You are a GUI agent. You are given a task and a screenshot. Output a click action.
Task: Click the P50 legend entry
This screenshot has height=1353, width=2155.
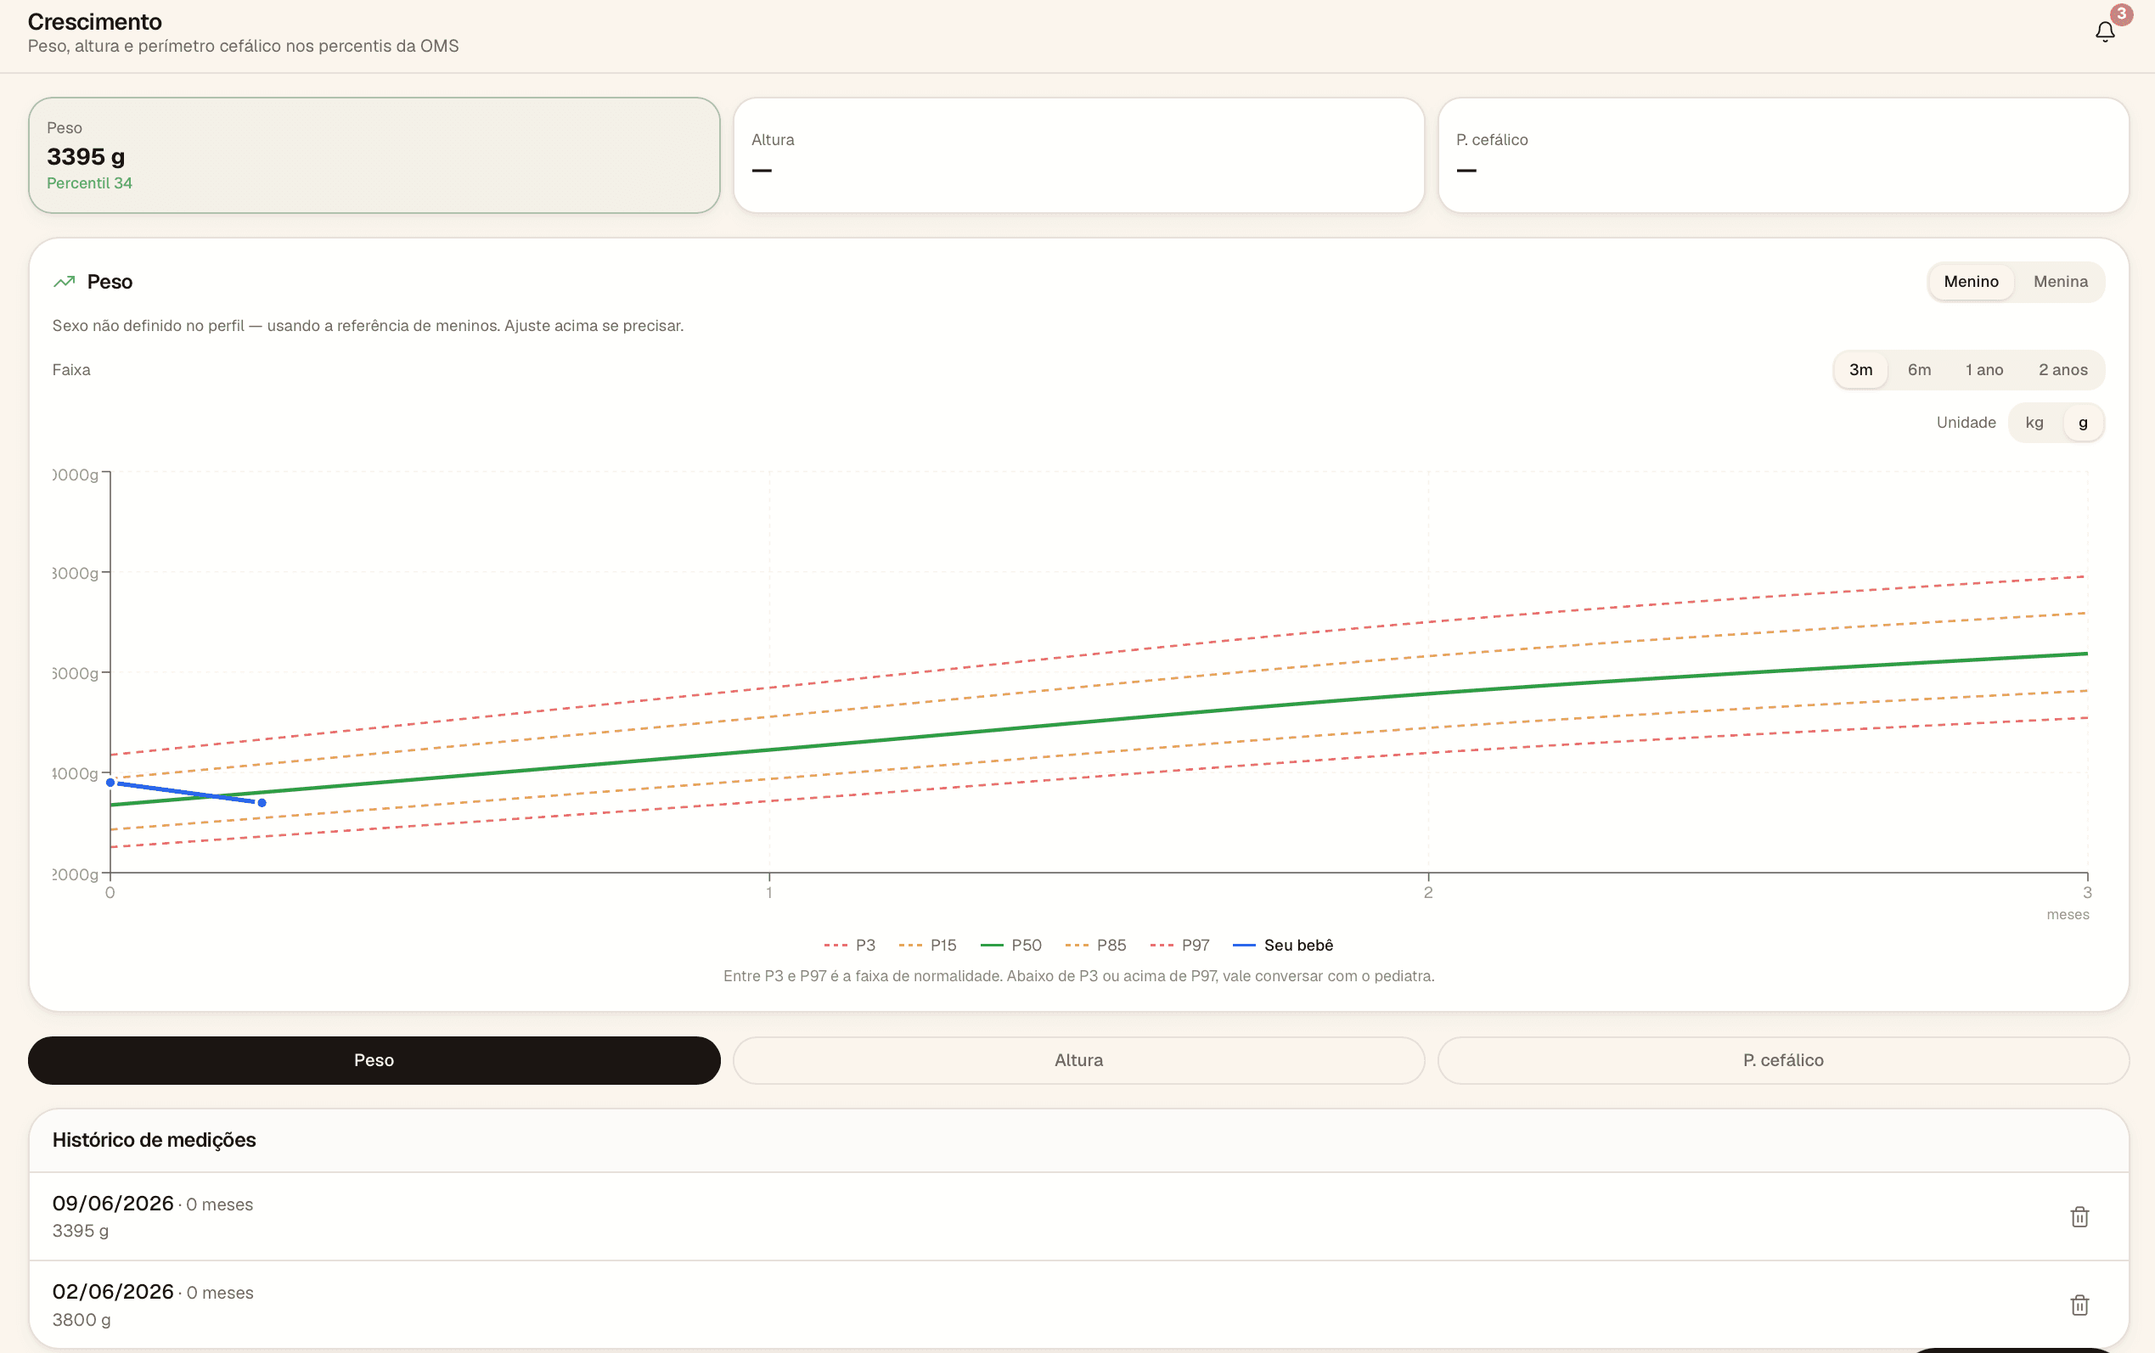click(x=1010, y=945)
